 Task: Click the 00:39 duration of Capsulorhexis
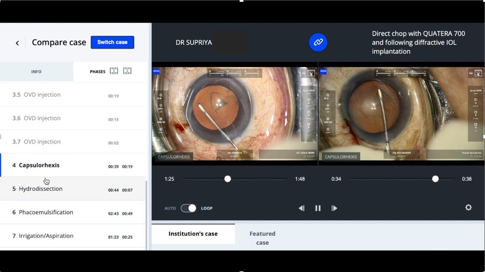tap(113, 167)
